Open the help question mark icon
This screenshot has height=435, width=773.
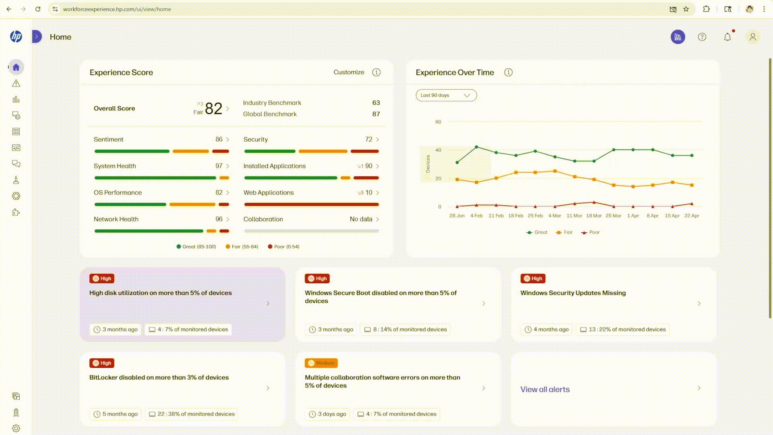click(x=702, y=37)
